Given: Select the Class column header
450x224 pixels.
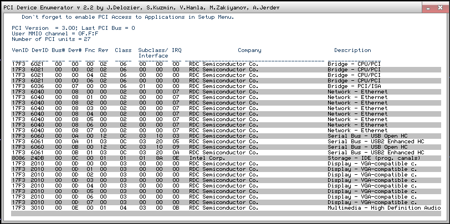Looking at the screenshot, I should point(123,50).
